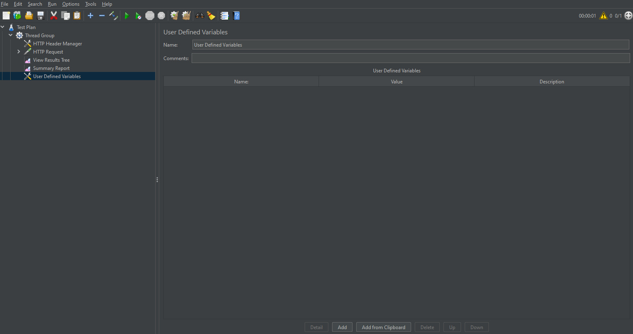Click the Detail button
Image resolution: width=633 pixels, height=334 pixels.
pyautogui.click(x=316, y=327)
